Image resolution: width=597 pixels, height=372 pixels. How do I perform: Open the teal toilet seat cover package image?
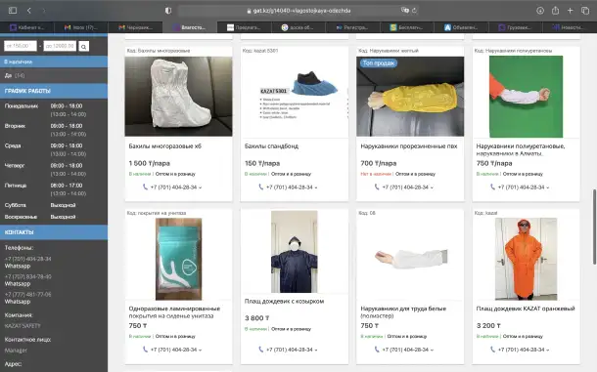[x=178, y=259]
